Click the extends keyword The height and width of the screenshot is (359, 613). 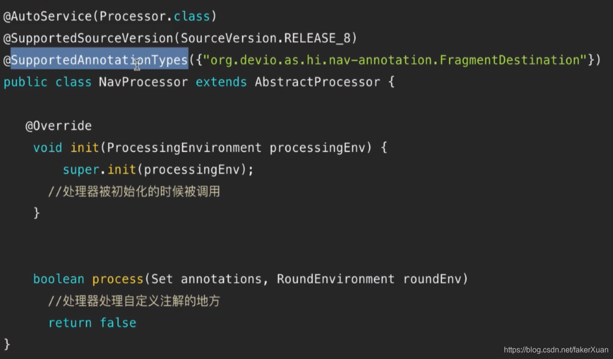pyautogui.click(x=221, y=82)
